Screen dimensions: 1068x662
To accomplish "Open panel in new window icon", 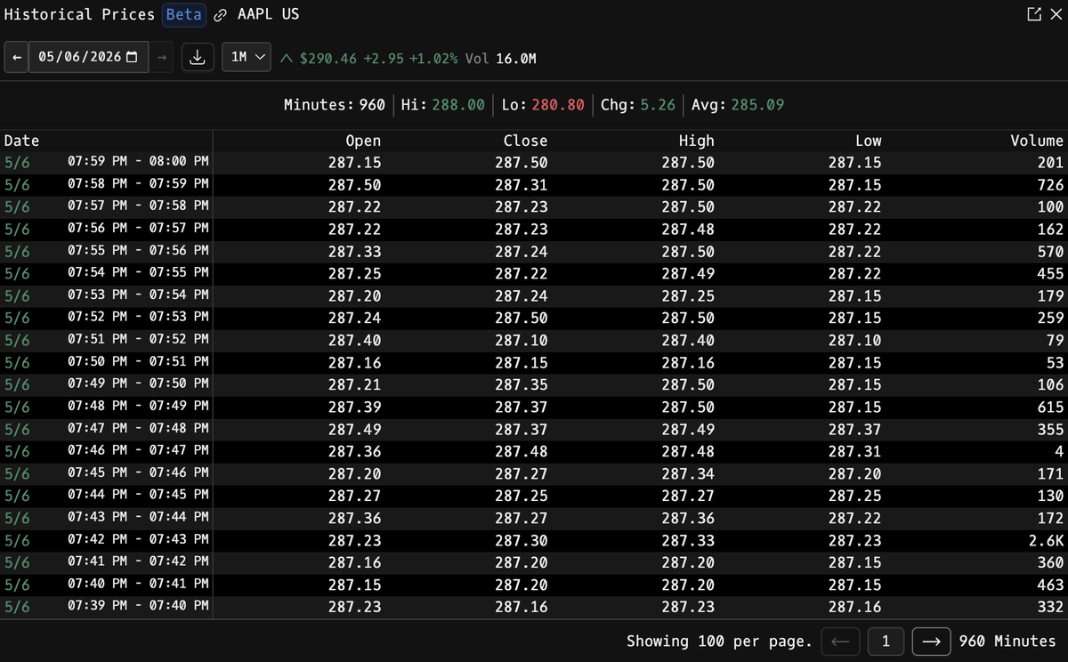I will coord(1034,15).
